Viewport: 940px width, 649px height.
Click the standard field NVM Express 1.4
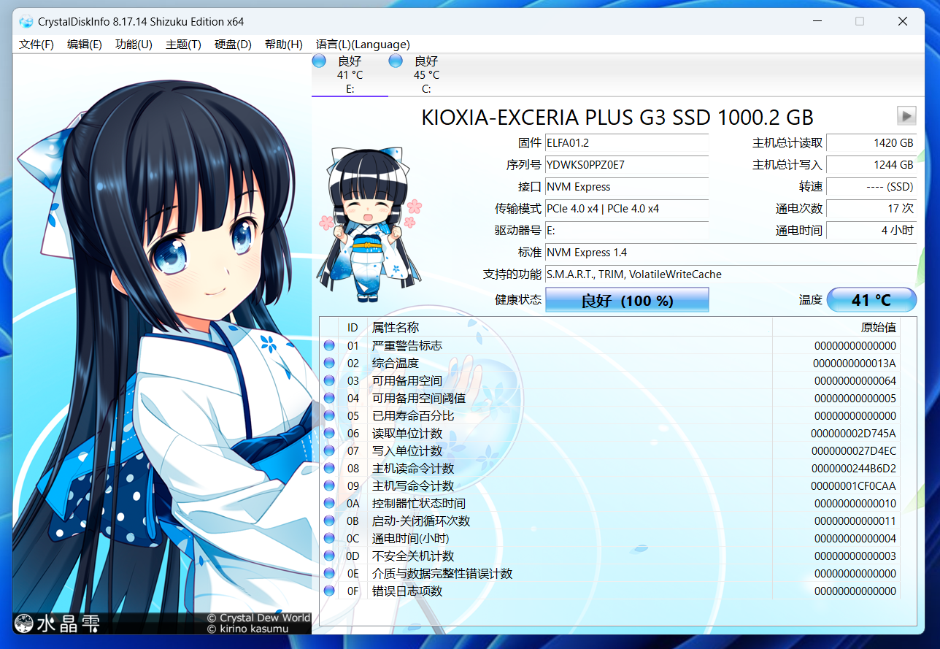(731, 253)
